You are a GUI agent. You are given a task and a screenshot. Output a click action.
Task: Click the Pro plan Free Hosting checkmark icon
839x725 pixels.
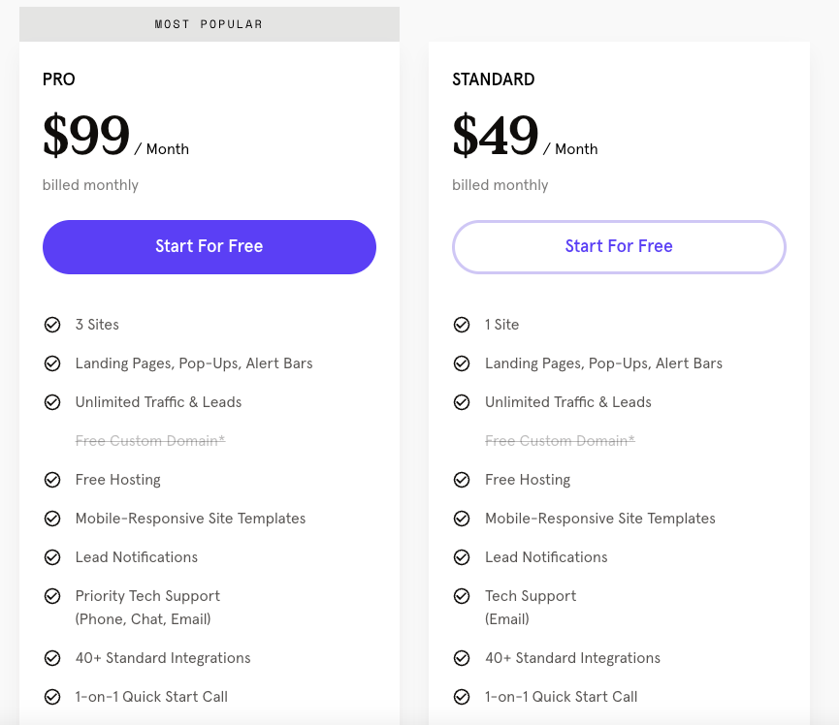pos(52,480)
